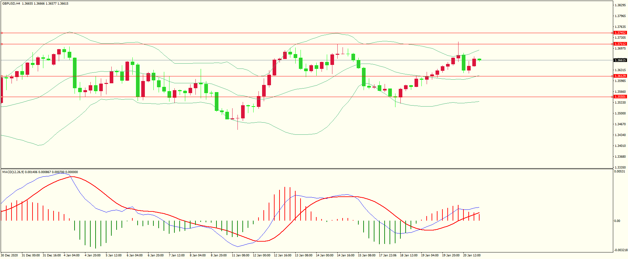Click the 1.34340 price axis value

tap(620, 135)
